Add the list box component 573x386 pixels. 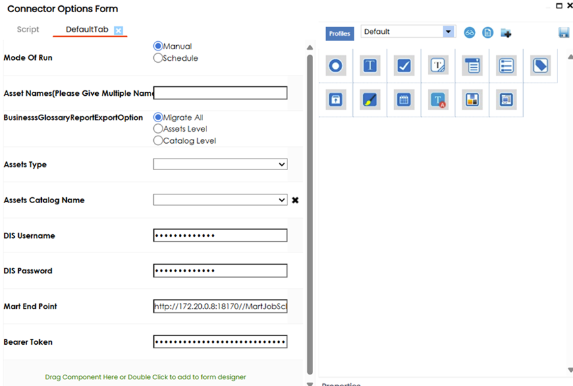pyautogui.click(x=506, y=65)
